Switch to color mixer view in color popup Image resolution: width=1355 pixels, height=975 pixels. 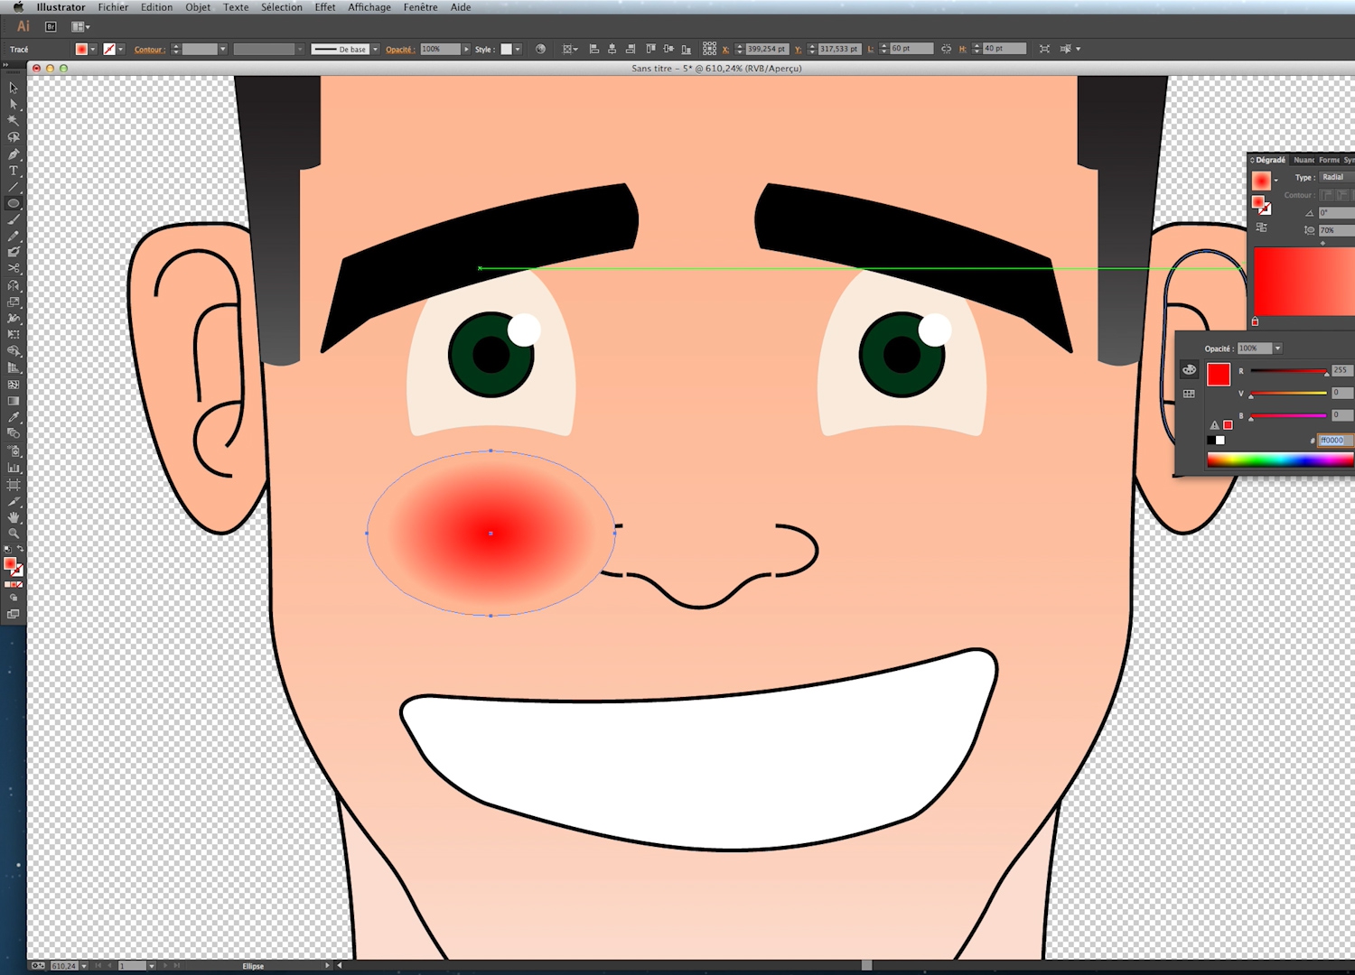click(x=1189, y=370)
